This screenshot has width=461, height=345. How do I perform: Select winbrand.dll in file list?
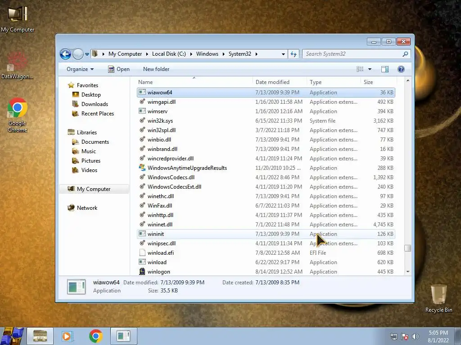point(266,149)
